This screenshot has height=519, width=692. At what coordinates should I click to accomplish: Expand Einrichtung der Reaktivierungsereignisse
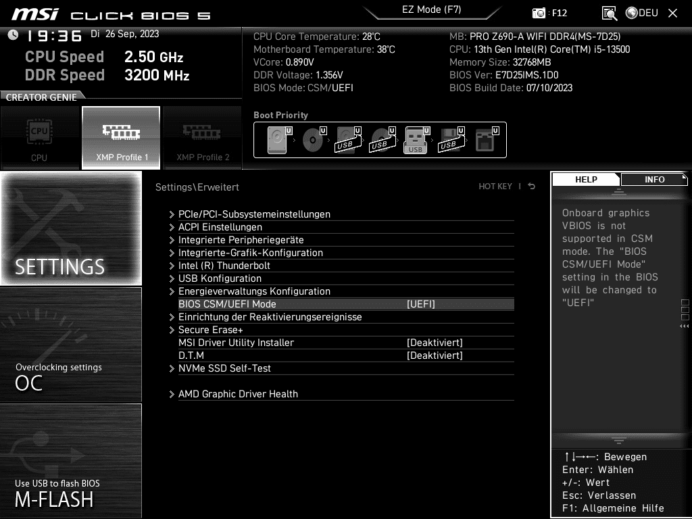coord(341,317)
